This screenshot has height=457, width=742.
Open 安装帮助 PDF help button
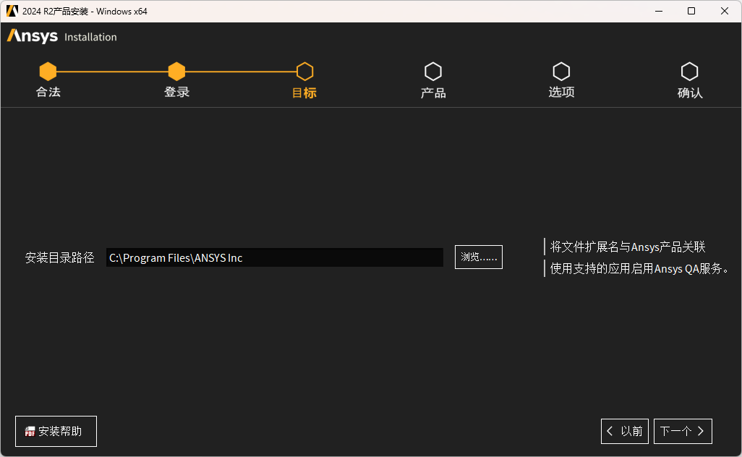pyautogui.click(x=56, y=431)
